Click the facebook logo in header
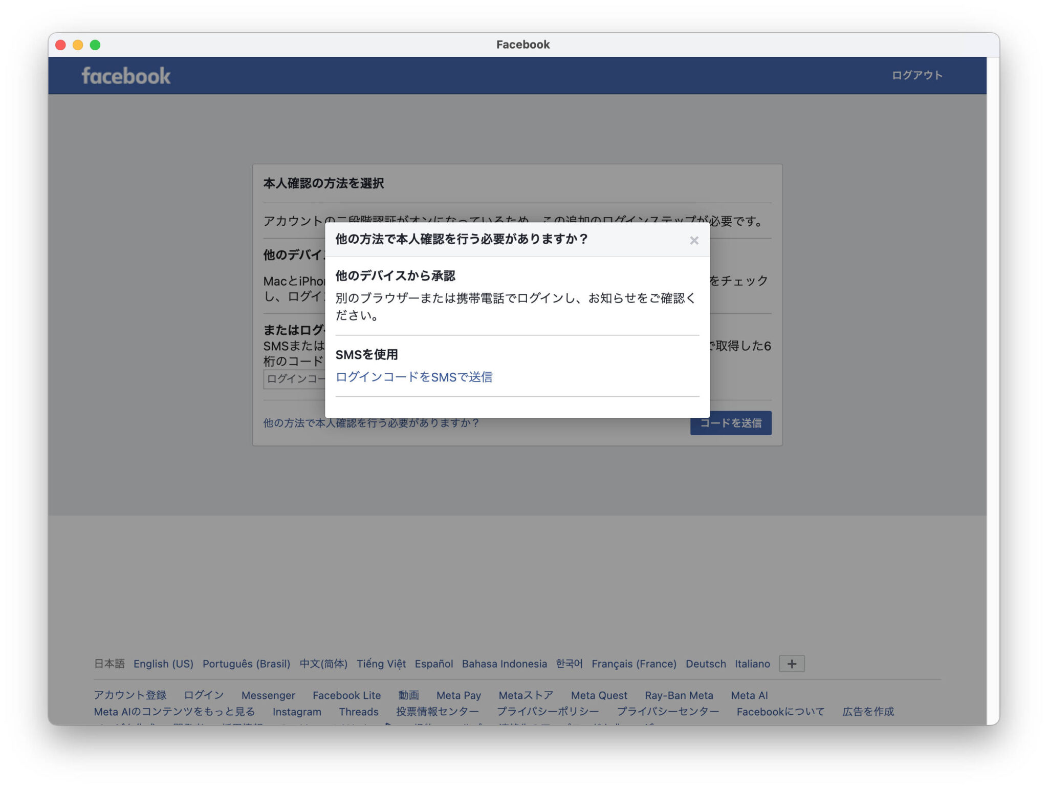Screen dimensions: 1048x789 (126, 76)
